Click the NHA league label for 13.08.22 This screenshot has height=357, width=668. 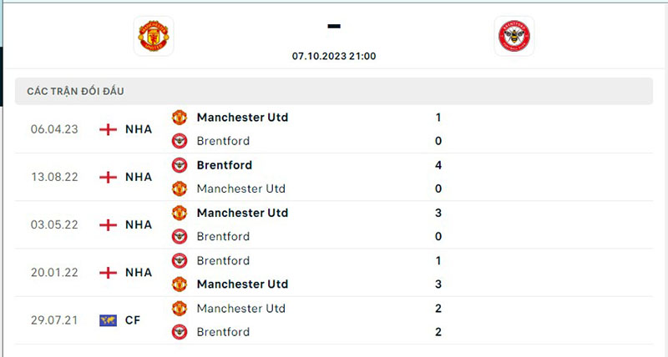[x=139, y=177]
